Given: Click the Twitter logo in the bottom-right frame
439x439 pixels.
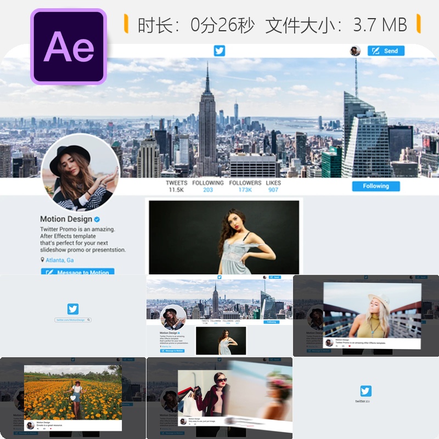Looking at the screenshot, I should tap(365, 391).
